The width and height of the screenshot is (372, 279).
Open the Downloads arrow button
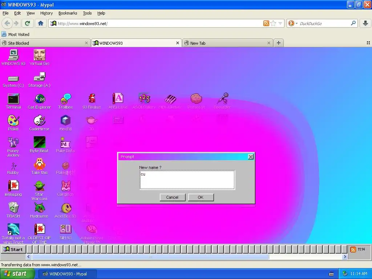tap(365, 23)
